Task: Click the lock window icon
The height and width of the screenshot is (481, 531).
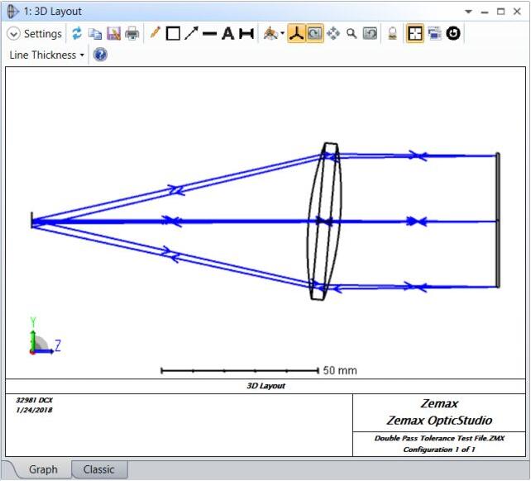Action: click(393, 34)
